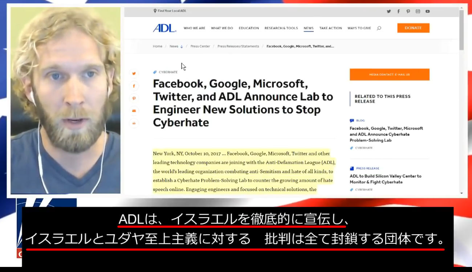Click the PRESS RELEASE label in sidebar

tap(368, 168)
